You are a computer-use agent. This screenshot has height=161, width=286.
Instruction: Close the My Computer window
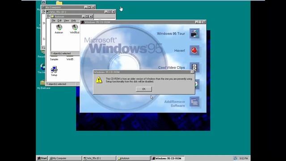(x=93, y=7)
